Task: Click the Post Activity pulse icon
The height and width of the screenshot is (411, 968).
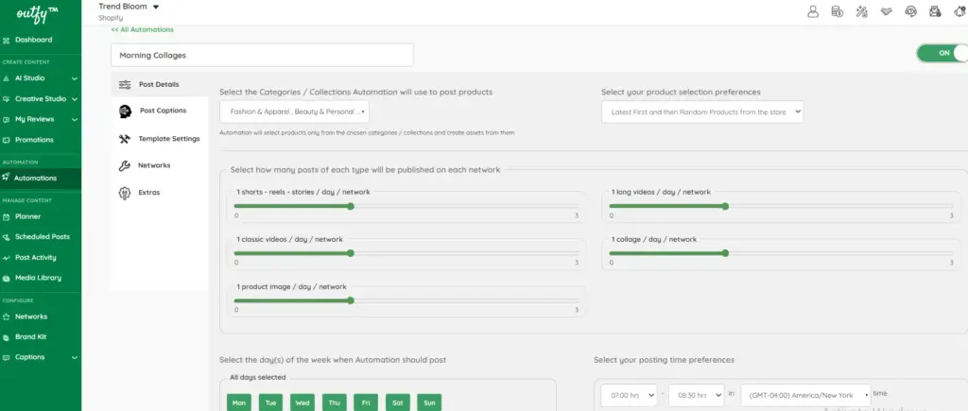Action: click(7, 258)
